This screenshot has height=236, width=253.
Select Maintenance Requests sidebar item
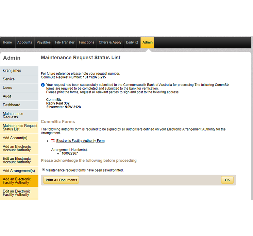pyautogui.click(x=19, y=115)
